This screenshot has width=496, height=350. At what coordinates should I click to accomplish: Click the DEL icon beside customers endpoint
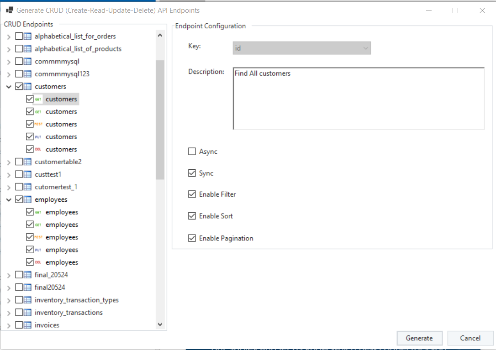pos(38,149)
